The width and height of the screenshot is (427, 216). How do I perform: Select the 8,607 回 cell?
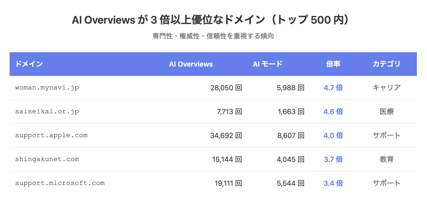(291, 136)
